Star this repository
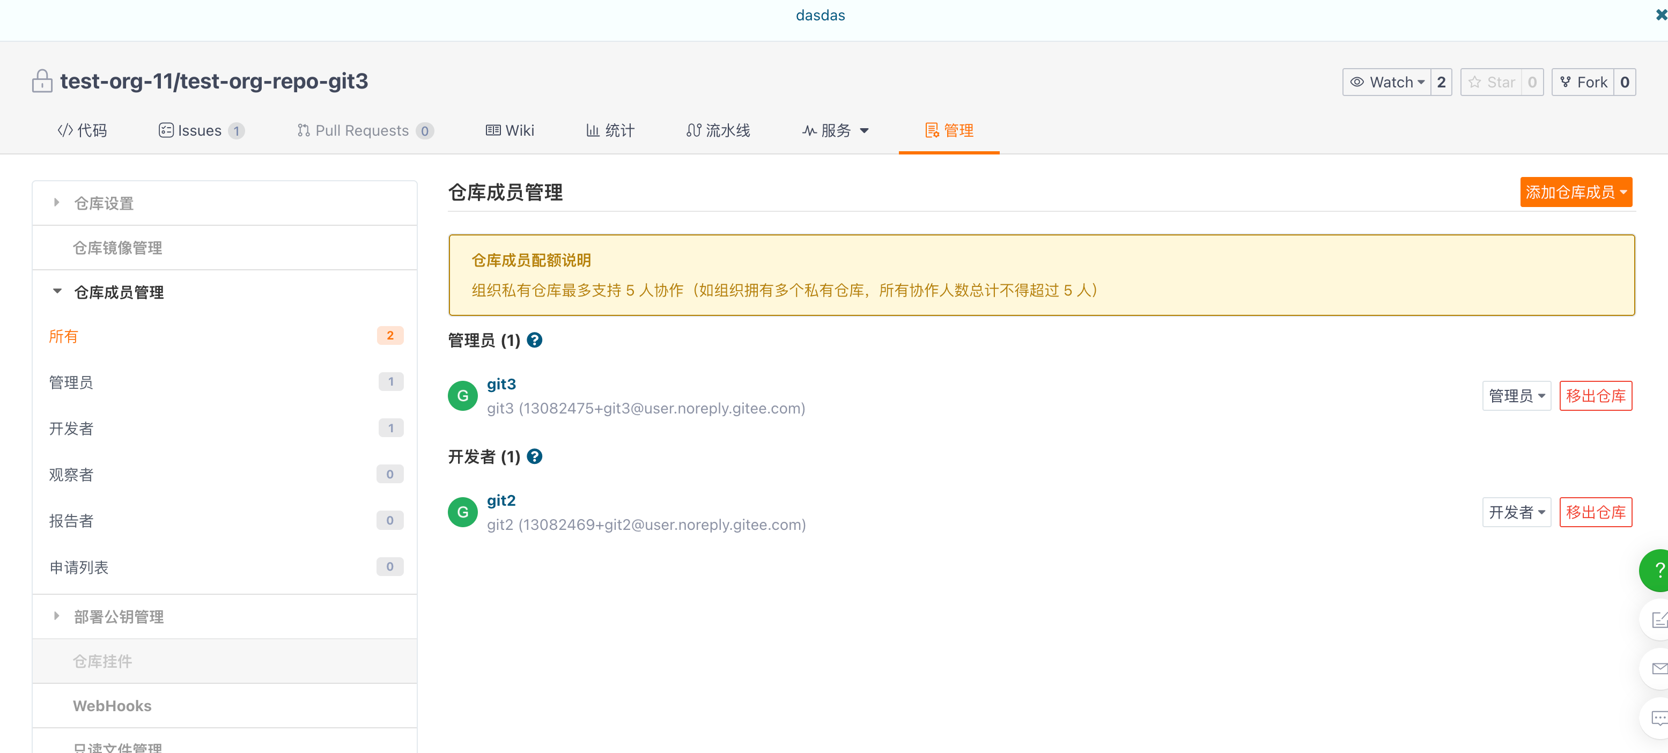1668x753 pixels. point(1490,82)
